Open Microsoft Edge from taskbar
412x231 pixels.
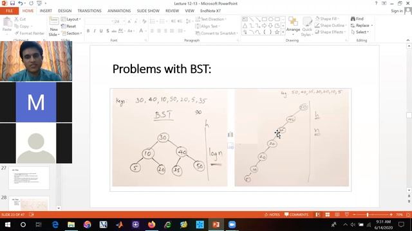click(55, 225)
